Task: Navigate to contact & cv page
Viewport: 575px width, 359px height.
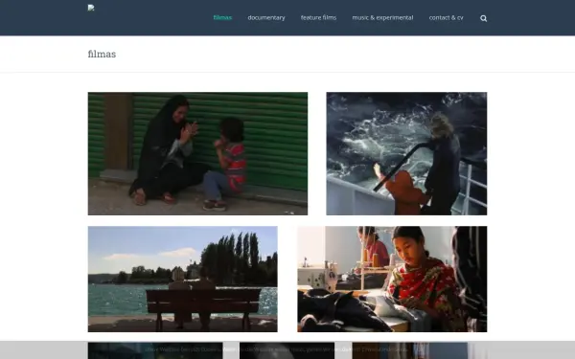Action: pyautogui.click(x=446, y=17)
